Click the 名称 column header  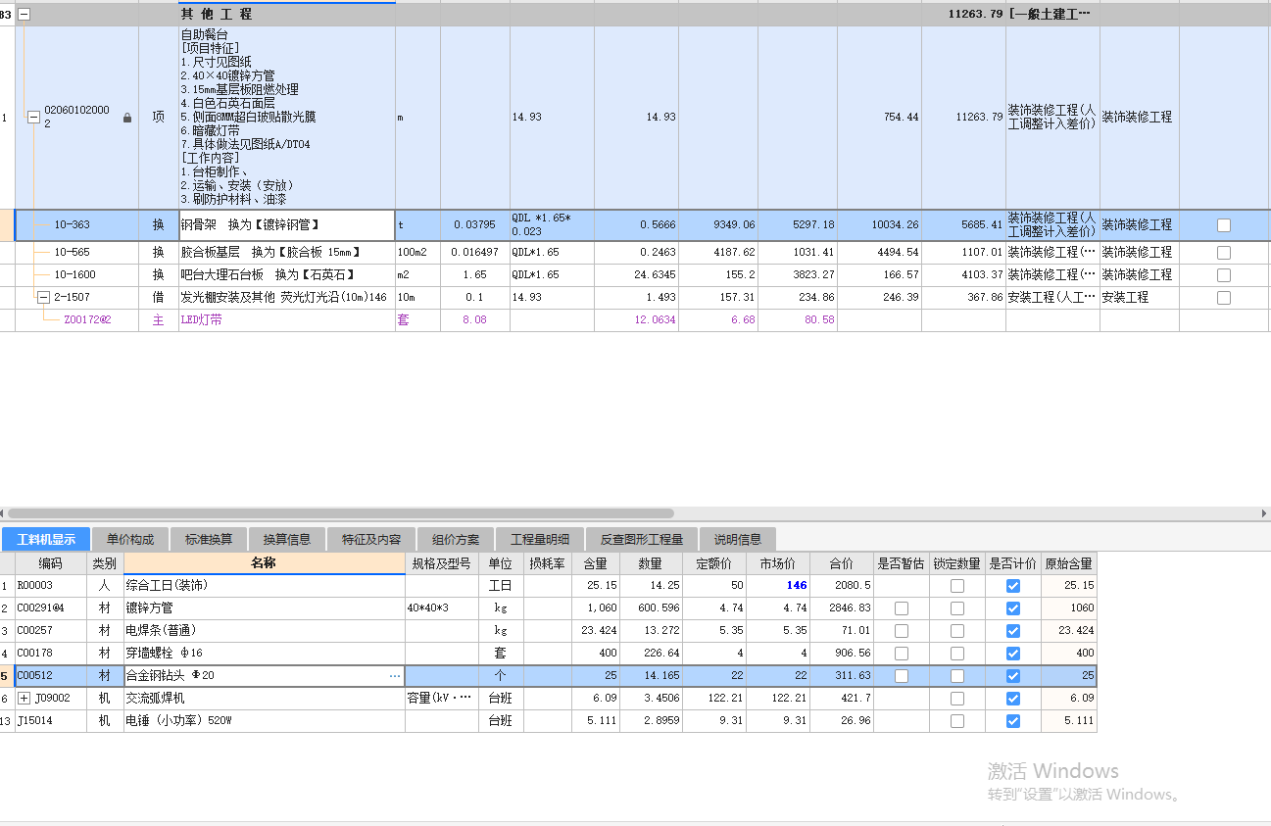tap(265, 563)
